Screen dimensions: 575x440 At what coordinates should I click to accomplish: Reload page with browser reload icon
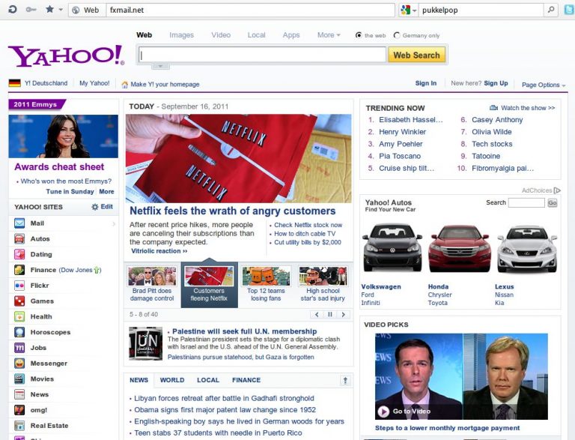(13, 10)
